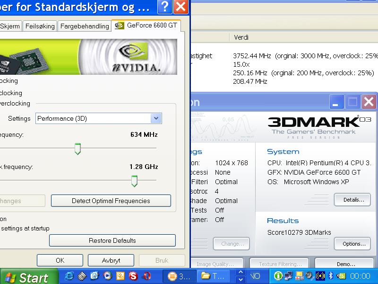
Task: Click the wireless signal tray icon
Action: [x=320, y=276]
